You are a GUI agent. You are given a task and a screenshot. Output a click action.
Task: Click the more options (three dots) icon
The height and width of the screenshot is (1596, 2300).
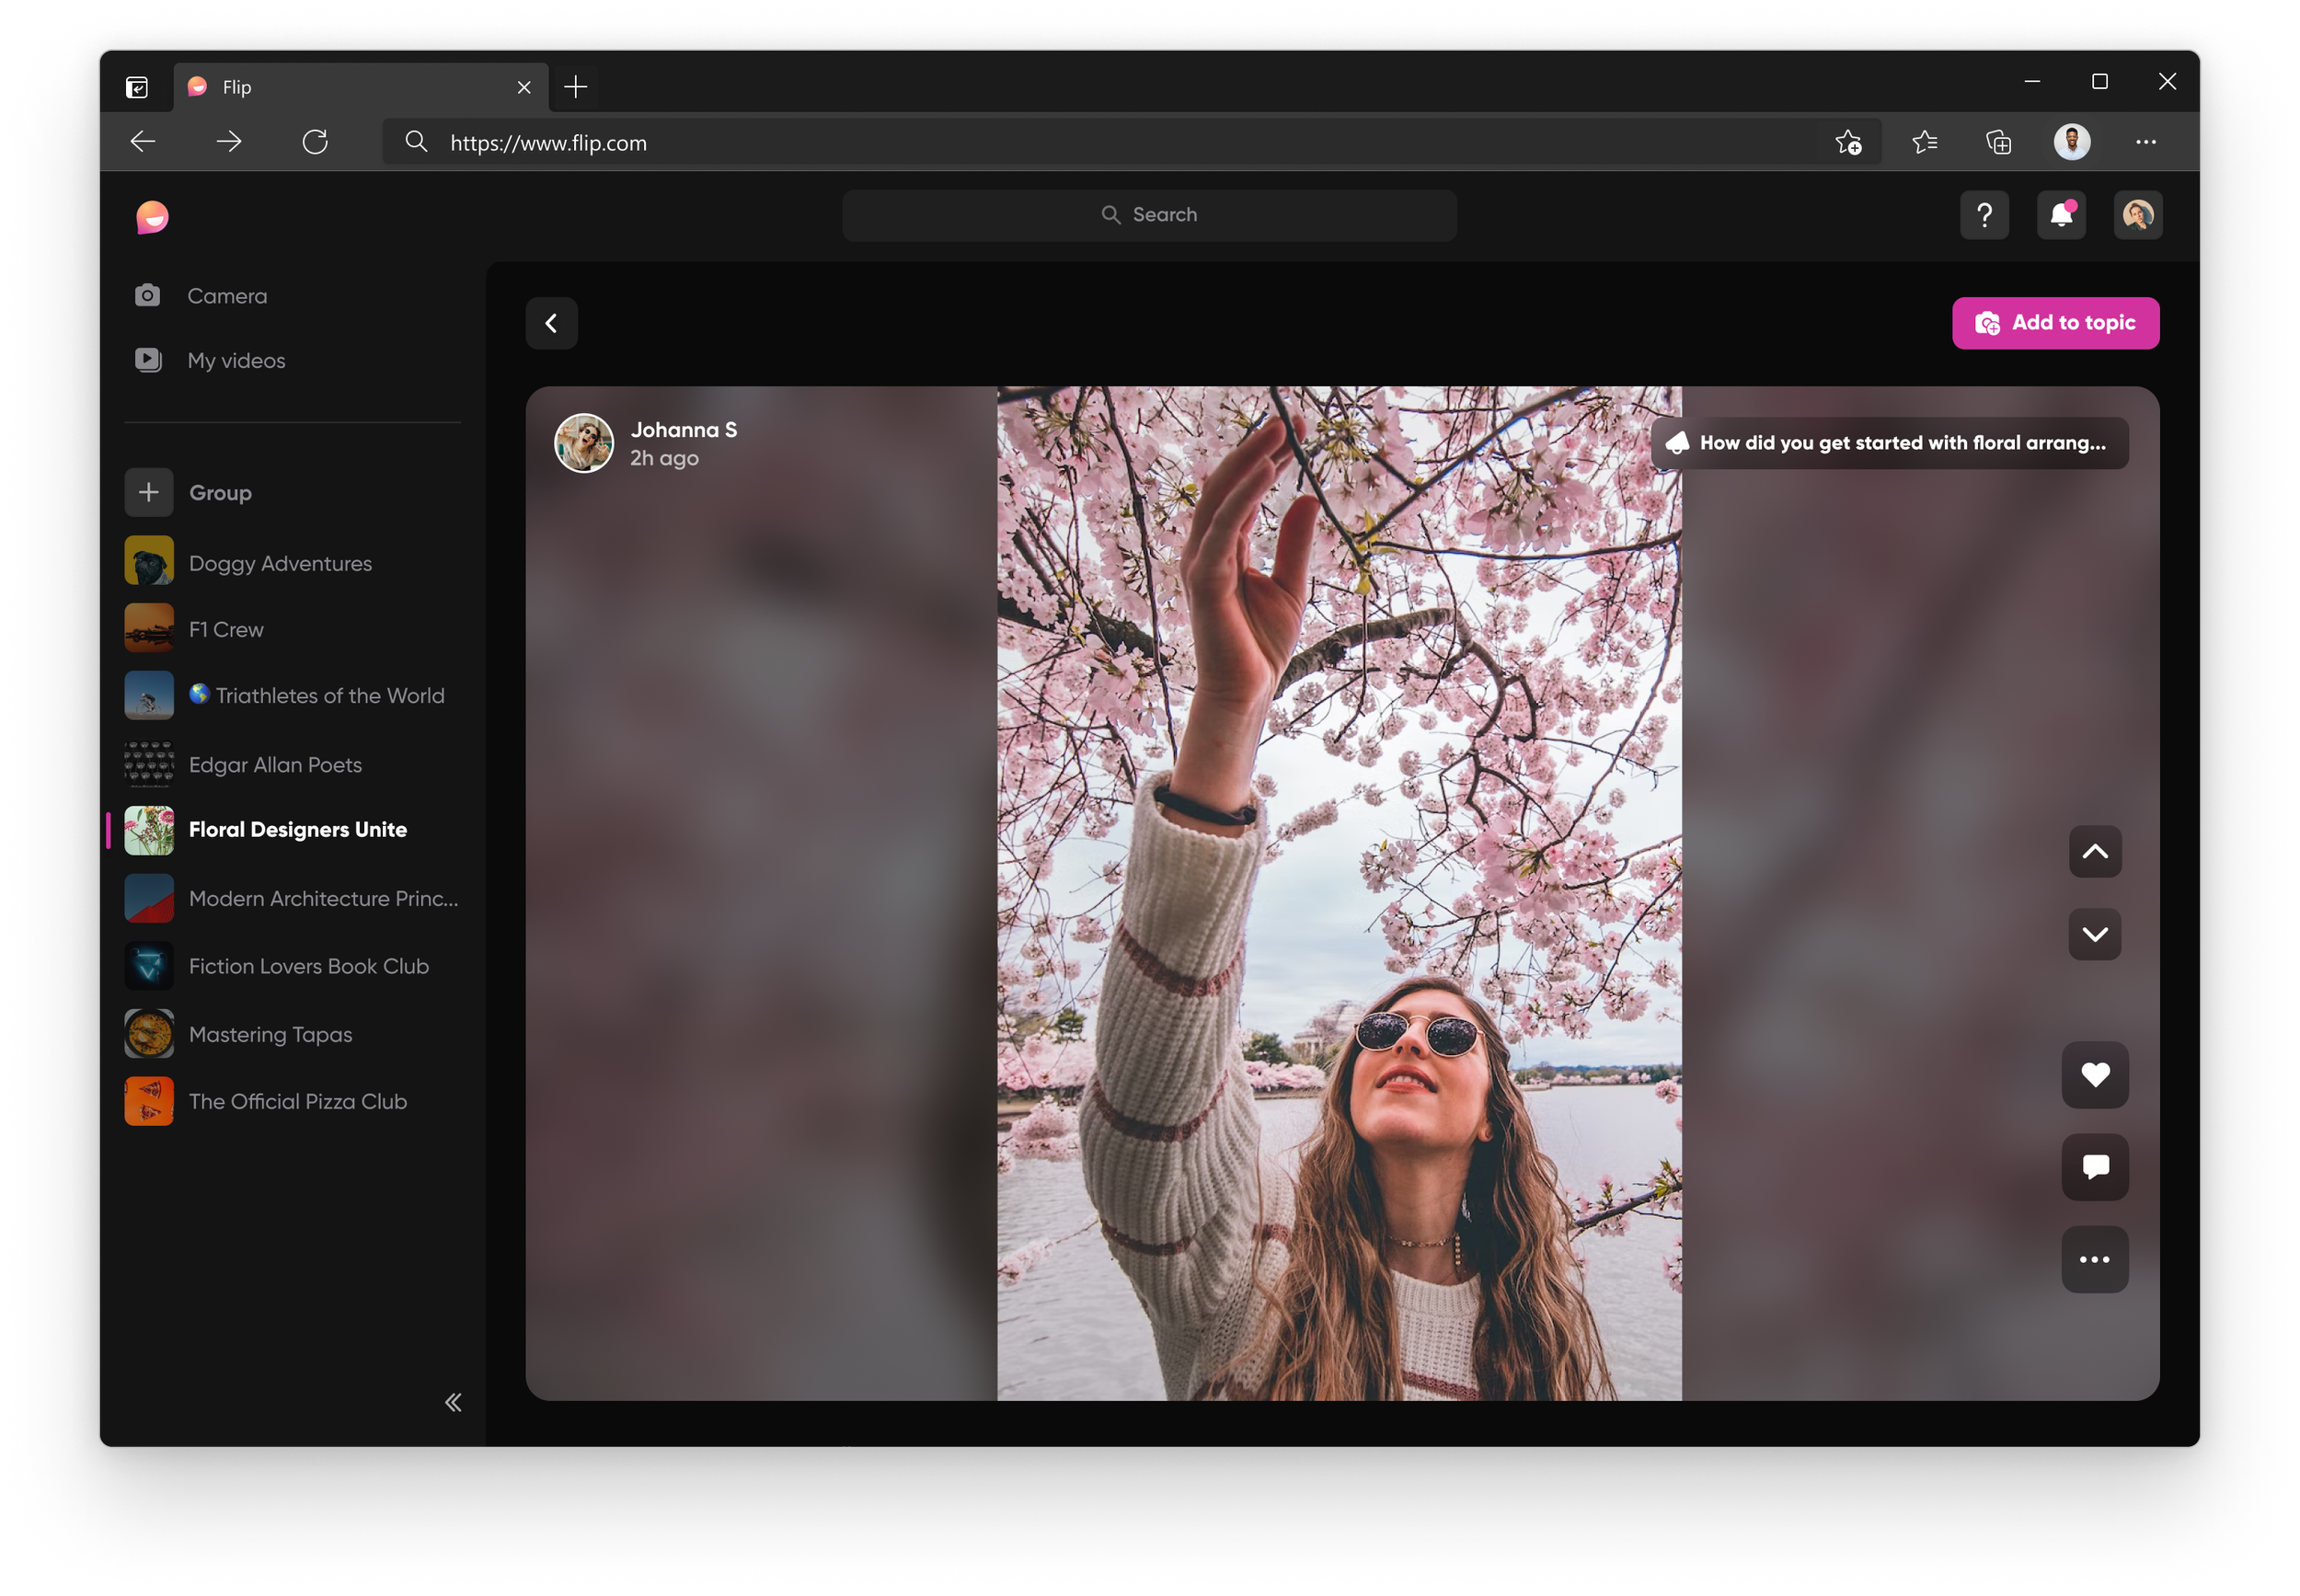pos(2096,1260)
